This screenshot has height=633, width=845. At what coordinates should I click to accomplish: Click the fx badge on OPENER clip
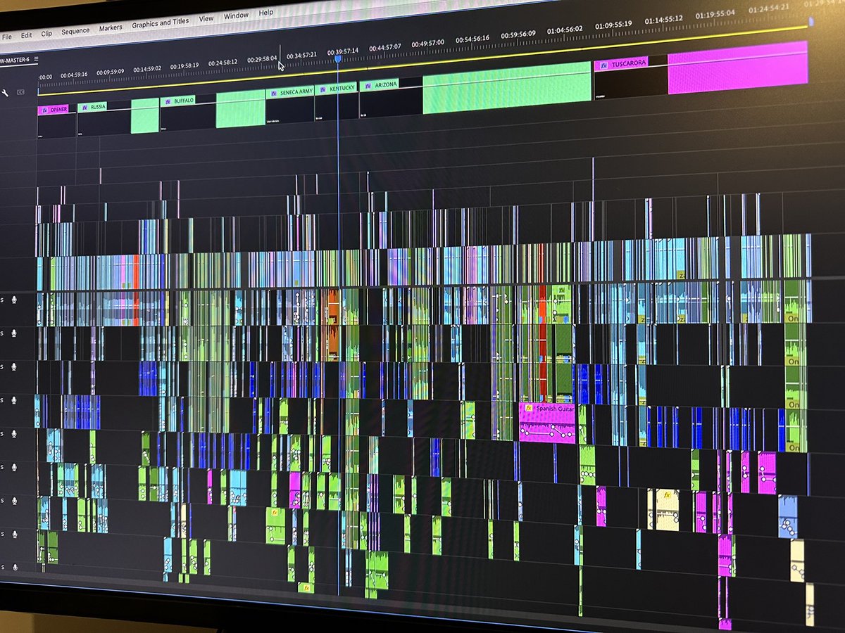(44, 110)
